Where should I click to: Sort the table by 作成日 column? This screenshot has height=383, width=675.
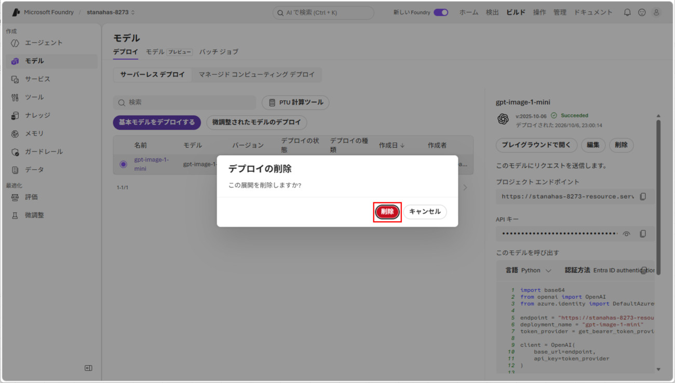[x=392, y=146]
